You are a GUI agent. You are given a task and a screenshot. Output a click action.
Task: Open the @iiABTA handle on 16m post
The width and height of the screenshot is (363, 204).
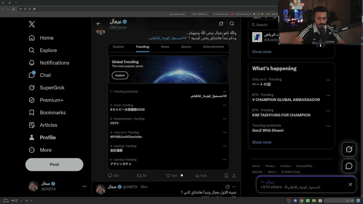[x=130, y=187]
